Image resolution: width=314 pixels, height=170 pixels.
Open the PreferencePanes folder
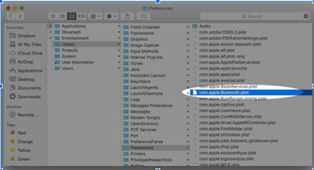[144, 142]
